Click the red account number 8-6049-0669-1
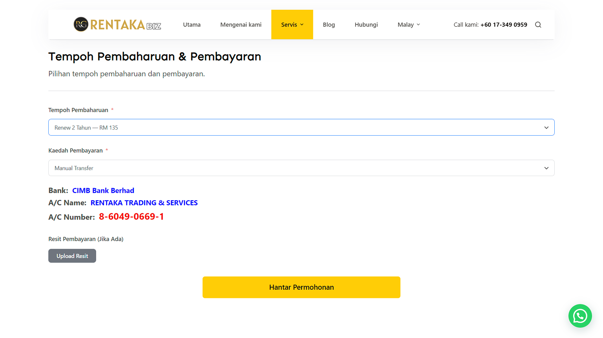The image size is (603, 338). pos(131,216)
